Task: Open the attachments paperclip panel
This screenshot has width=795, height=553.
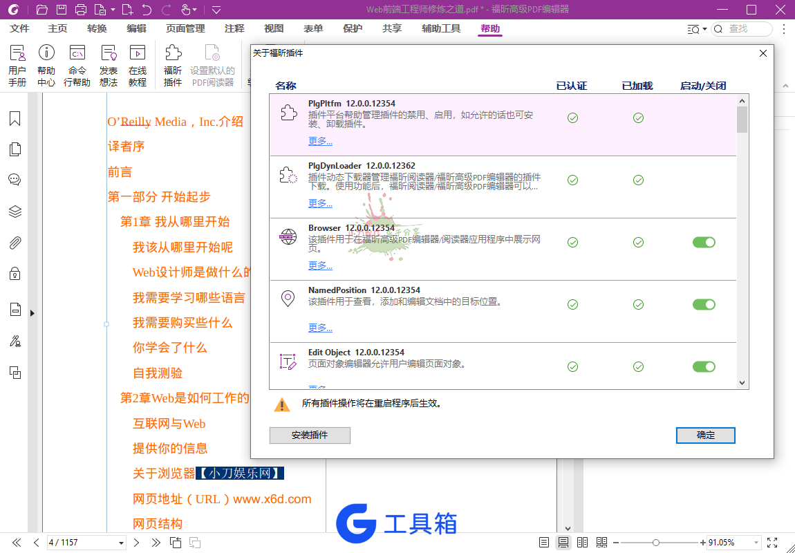Action: 15,243
